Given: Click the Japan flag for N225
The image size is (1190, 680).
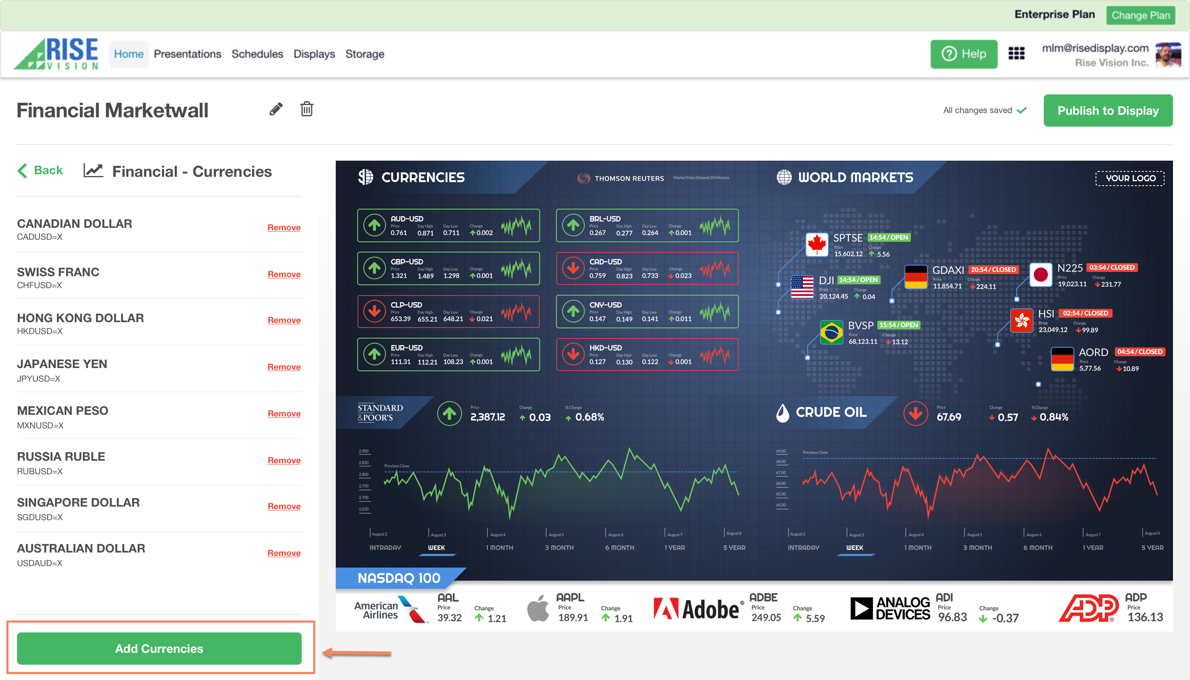Looking at the screenshot, I should click(x=1040, y=275).
